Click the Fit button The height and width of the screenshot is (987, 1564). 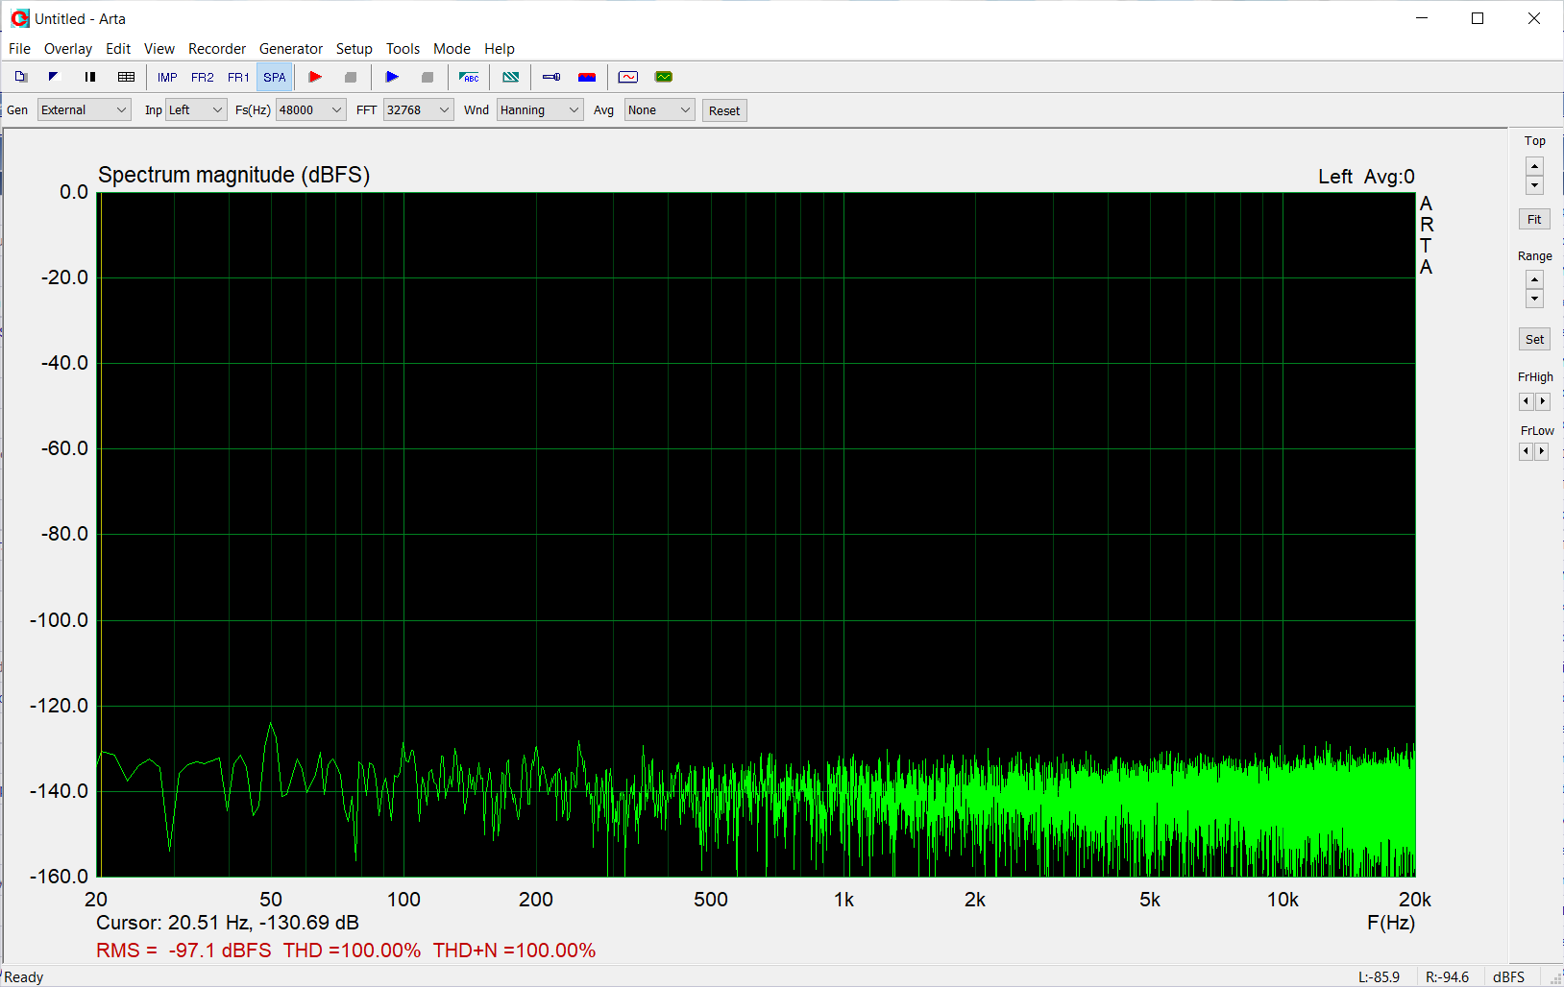click(x=1534, y=219)
